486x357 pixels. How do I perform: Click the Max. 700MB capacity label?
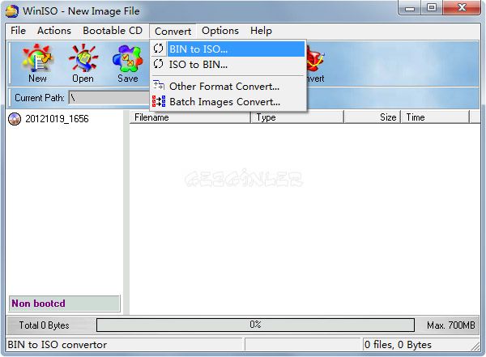pos(451,325)
